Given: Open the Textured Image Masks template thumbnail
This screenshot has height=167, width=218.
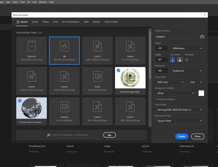Looking at the screenshot, I should pyautogui.click(x=130, y=78).
